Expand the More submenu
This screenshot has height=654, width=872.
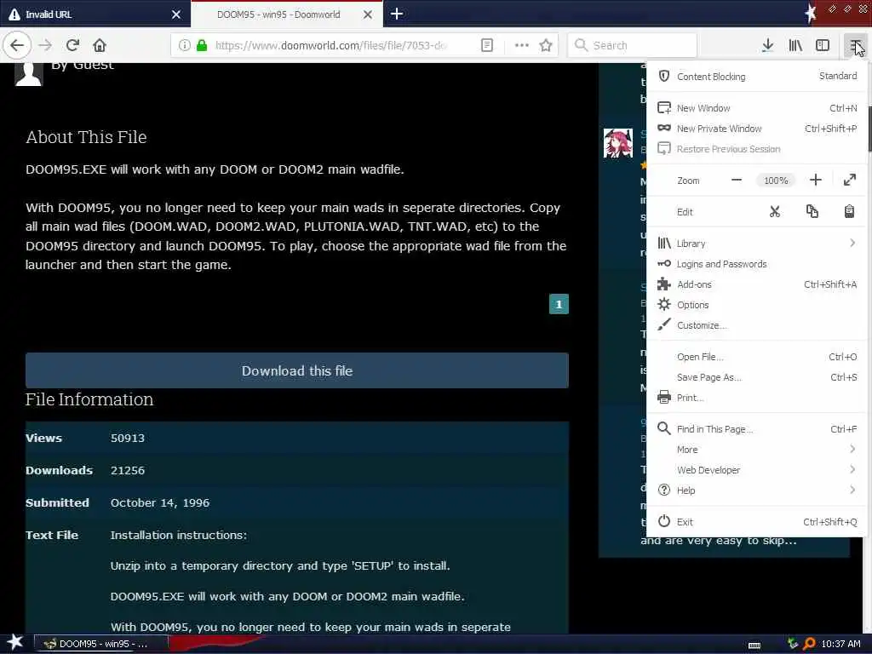(x=757, y=450)
